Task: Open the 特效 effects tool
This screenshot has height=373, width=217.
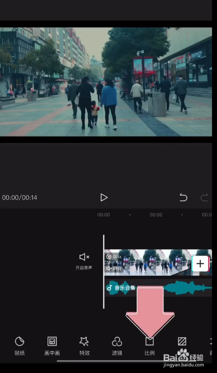Action: coord(84,346)
